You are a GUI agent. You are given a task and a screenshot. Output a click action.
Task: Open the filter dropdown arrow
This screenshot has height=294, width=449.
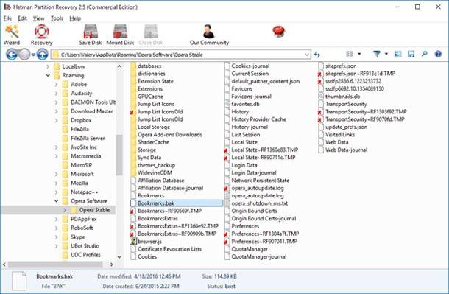point(386,54)
